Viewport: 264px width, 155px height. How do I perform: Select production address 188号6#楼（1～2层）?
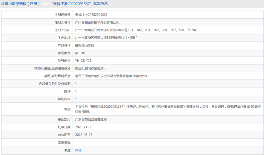pyautogui.click(x=107, y=38)
